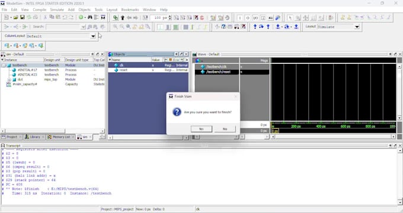Viewport: 403px width, 213px height.
Task: Open the Bookmarks menu
Action: tap(130, 9)
